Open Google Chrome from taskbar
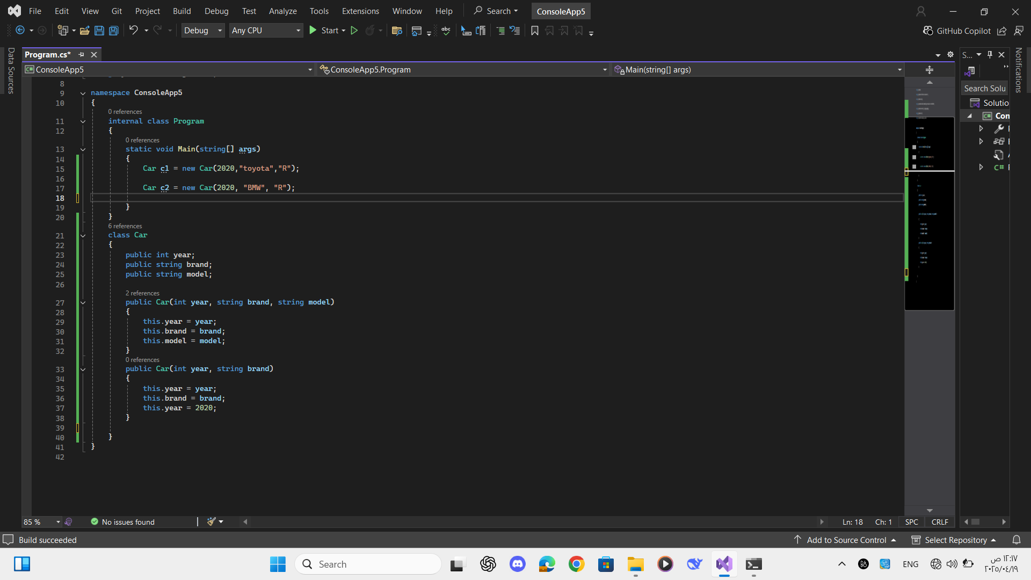 577,564
